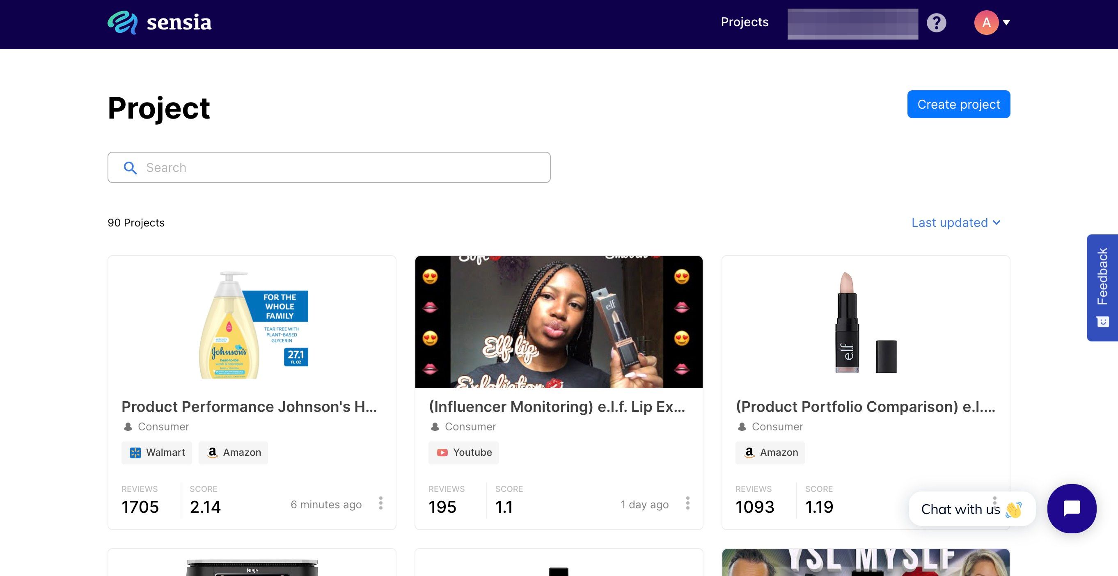This screenshot has height=576, width=1118.
Task: Click Amazon tag on Portfolio Comparison project
Action: (x=770, y=453)
